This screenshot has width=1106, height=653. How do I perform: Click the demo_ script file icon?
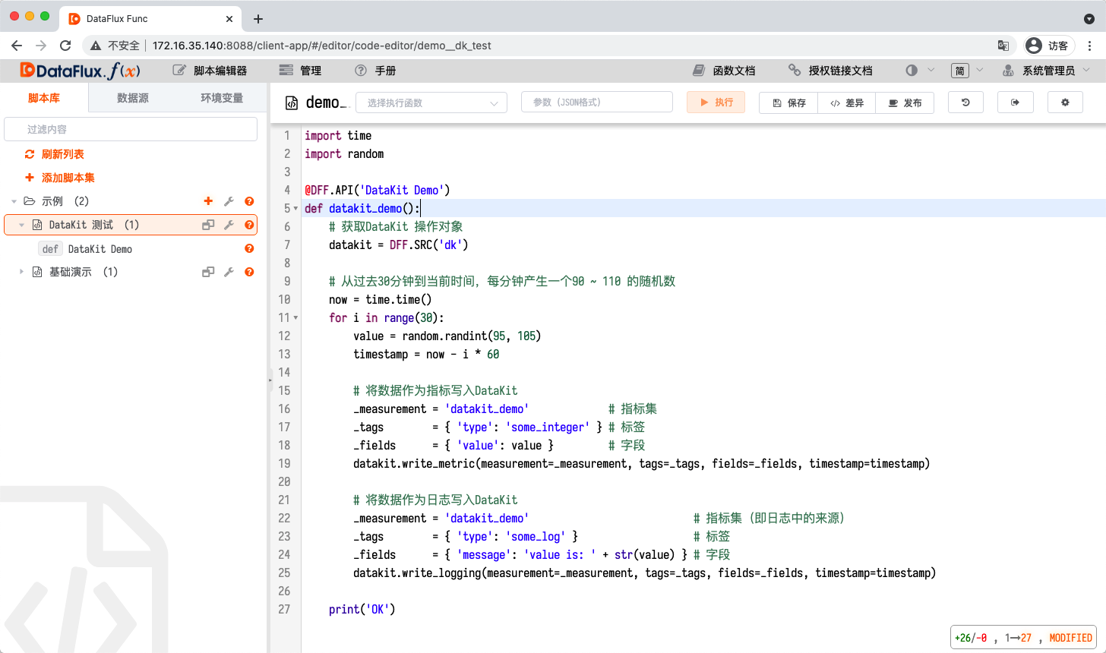(x=292, y=103)
